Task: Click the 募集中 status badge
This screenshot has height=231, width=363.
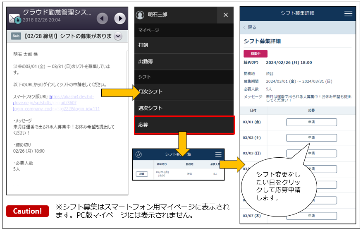Action: (x=256, y=54)
